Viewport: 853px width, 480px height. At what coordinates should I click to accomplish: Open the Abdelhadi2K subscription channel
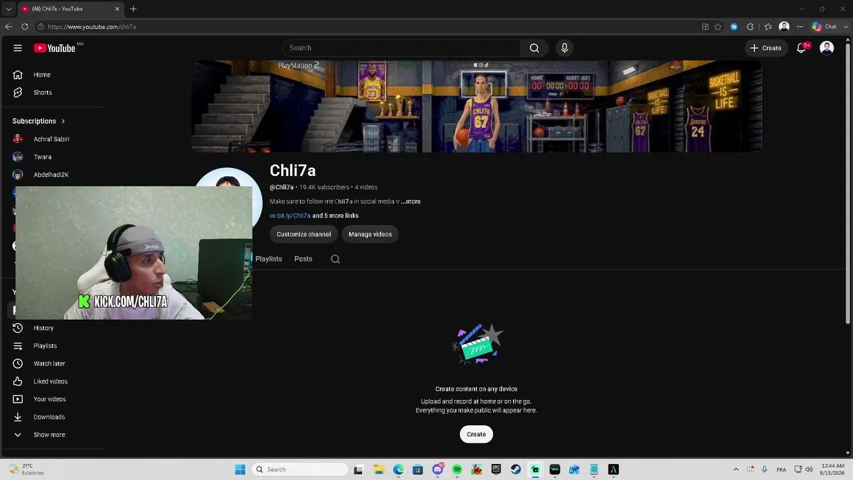point(52,175)
